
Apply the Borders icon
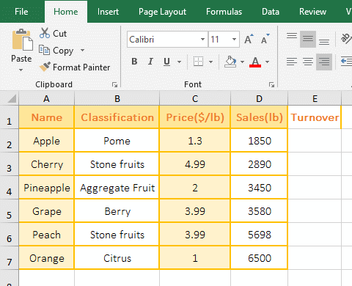(198, 62)
